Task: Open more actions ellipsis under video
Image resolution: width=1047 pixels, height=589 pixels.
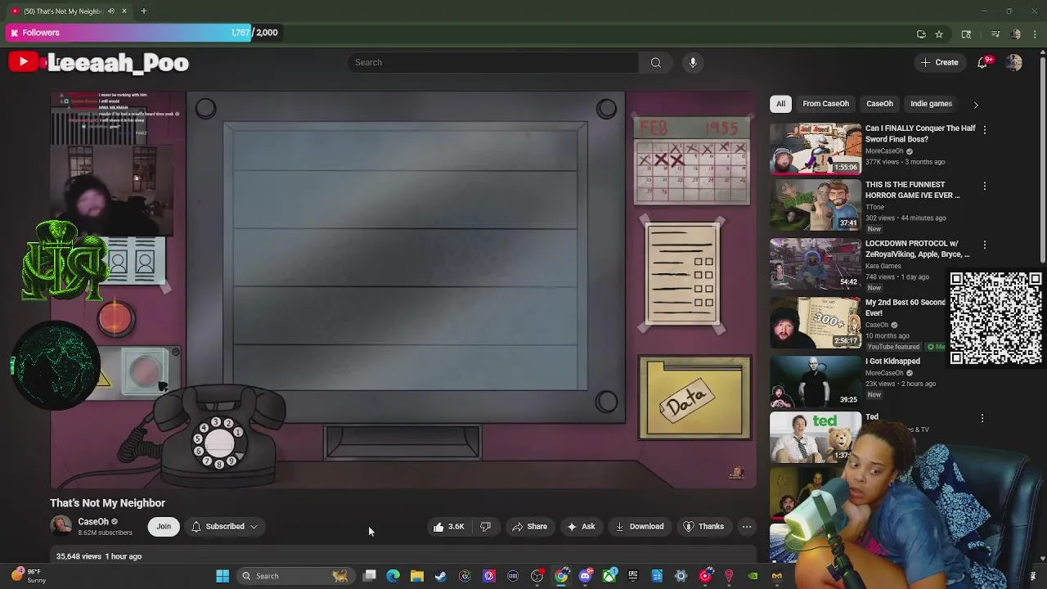Action: click(747, 527)
